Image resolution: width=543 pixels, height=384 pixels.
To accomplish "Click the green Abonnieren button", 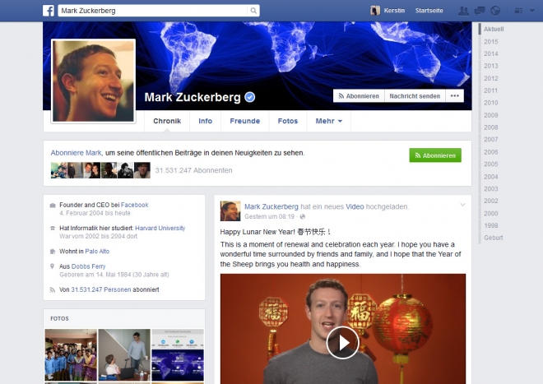I will 435,155.
